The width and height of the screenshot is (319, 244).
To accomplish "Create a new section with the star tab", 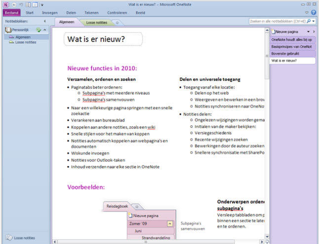I will 117,23.
